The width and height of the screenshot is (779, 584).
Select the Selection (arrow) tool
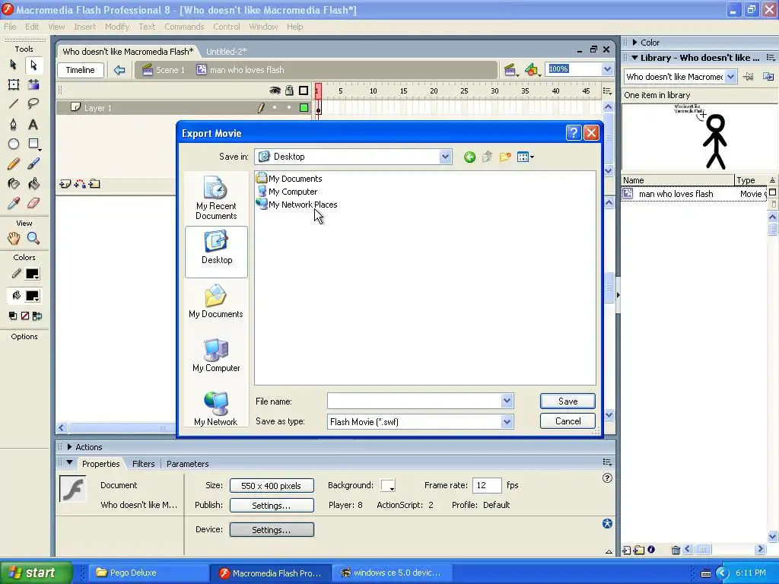pos(14,65)
